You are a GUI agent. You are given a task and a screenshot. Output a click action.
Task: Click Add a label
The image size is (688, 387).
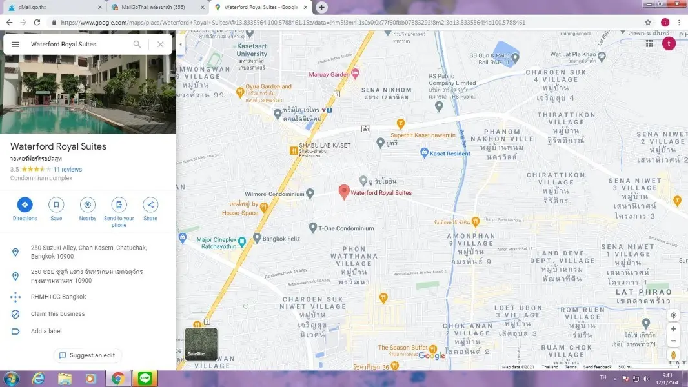click(46, 332)
